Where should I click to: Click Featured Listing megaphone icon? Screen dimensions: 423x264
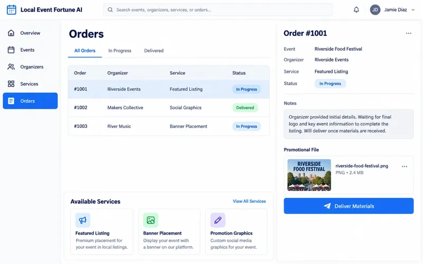pyautogui.click(x=83, y=220)
